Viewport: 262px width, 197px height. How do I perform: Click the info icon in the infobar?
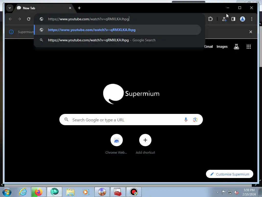[x=11, y=32]
